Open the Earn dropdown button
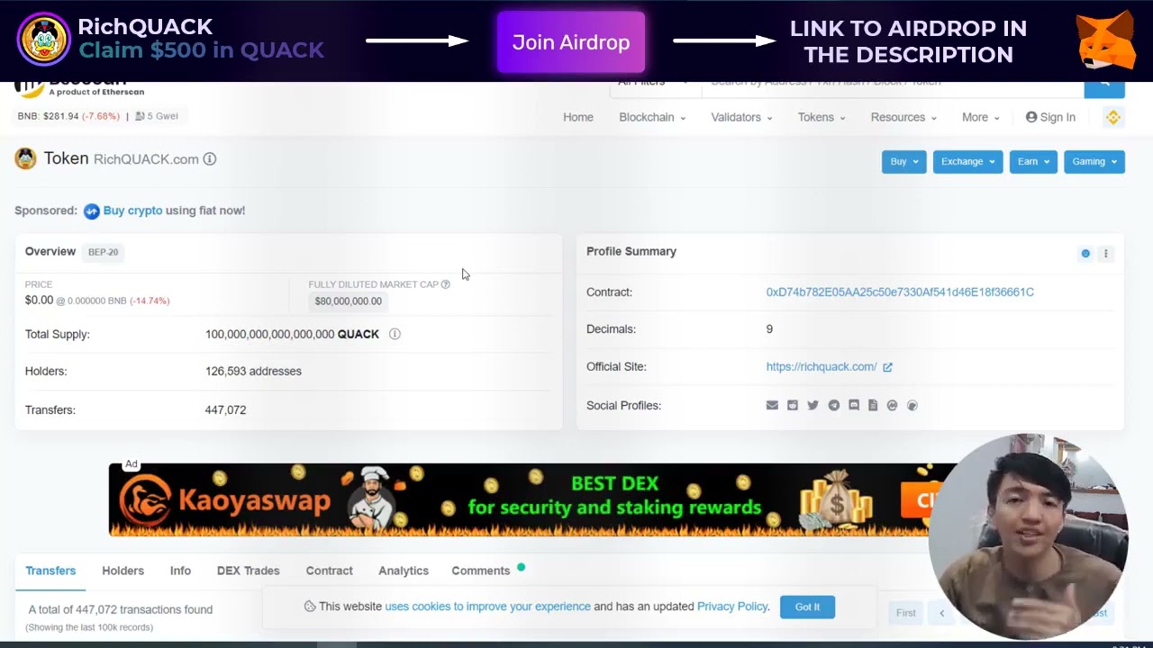Image resolution: width=1153 pixels, height=648 pixels. (x=1033, y=162)
